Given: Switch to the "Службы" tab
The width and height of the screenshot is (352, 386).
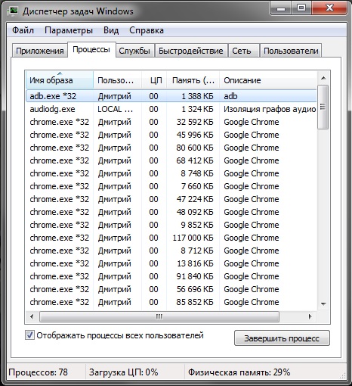Looking at the screenshot, I should click(134, 51).
